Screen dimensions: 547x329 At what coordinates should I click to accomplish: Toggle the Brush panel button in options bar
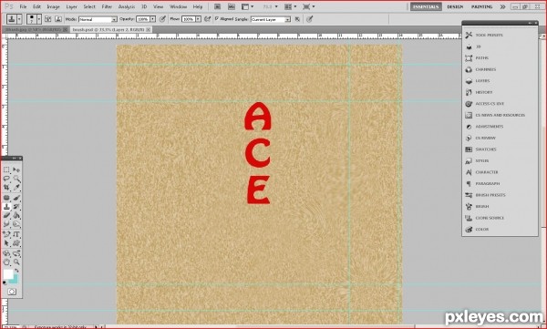47,19
